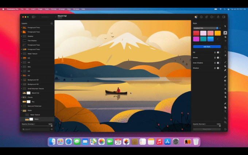Enable the Fill style toggle
The width and height of the screenshot is (248, 155).
tap(218, 52)
